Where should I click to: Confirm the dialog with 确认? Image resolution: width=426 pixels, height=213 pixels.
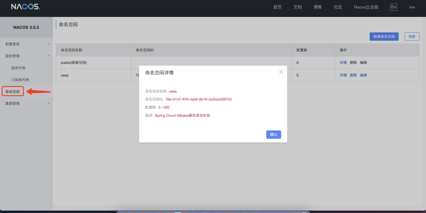274,135
